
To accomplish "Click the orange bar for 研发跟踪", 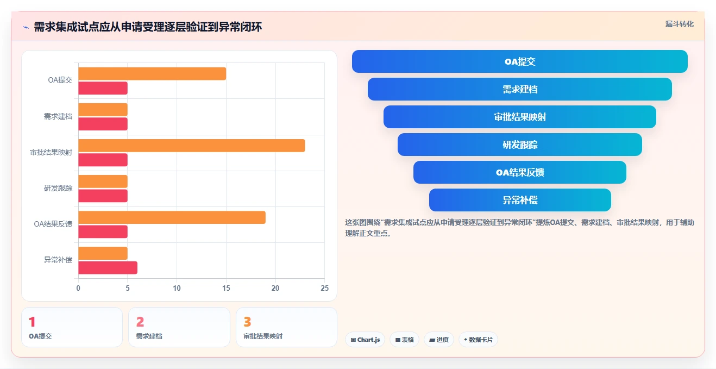I will 103,182.
